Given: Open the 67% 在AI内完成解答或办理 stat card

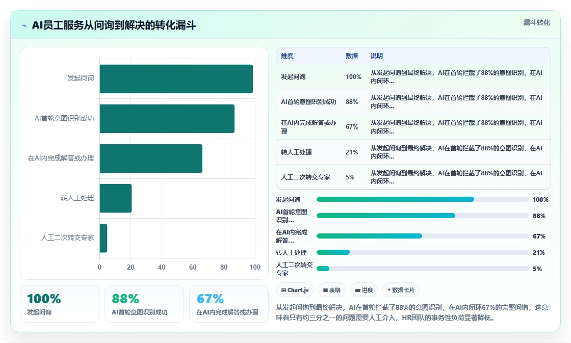Looking at the screenshot, I should (x=229, y=304).
